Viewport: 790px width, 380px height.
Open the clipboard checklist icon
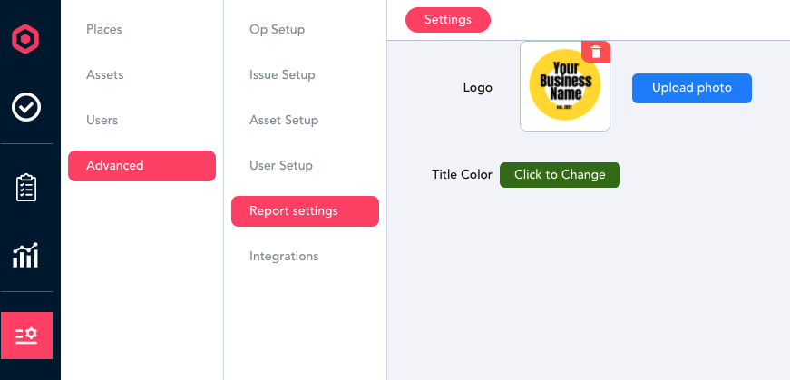tap(26, 188)
